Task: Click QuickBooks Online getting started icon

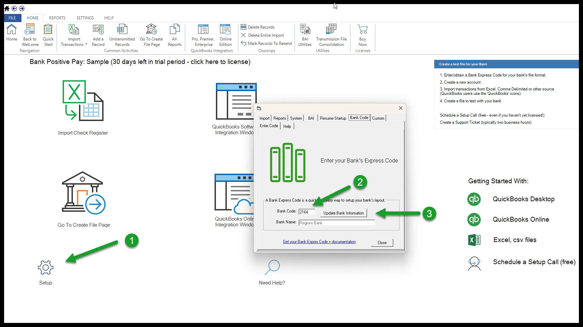Action: [x=474, y=220]
